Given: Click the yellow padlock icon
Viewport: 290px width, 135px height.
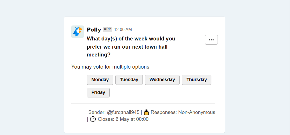Looking at the screenshot, I should pyautogui.click(x=146, y=112).
